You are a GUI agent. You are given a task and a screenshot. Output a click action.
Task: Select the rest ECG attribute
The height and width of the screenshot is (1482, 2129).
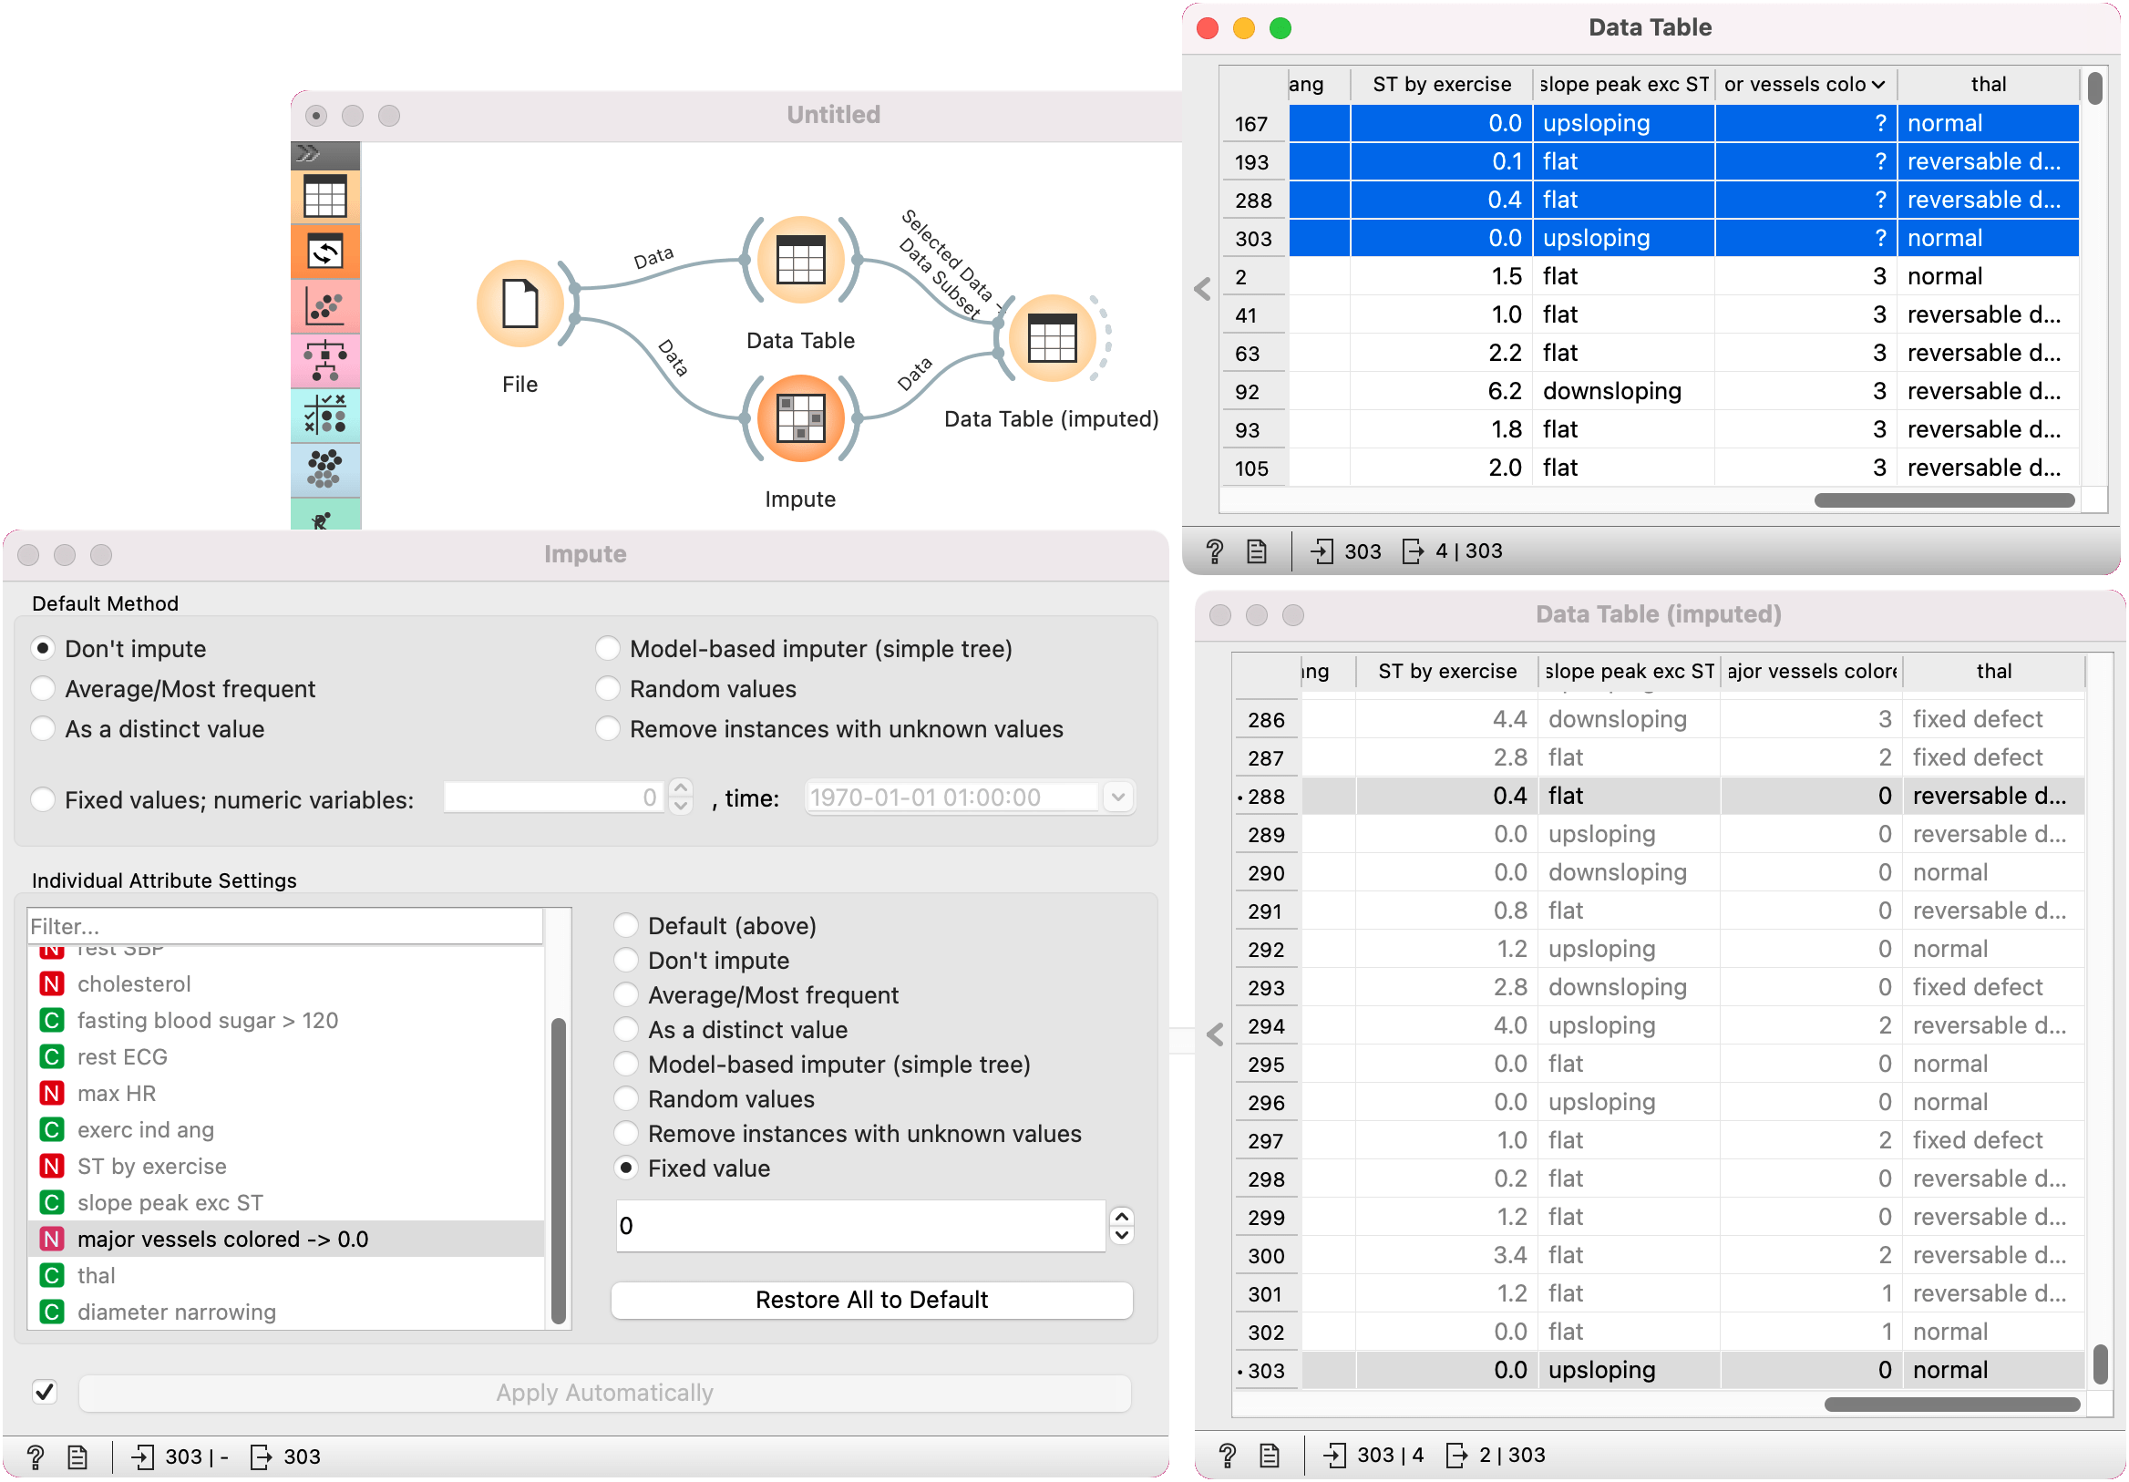click(x=285, y=1056)
